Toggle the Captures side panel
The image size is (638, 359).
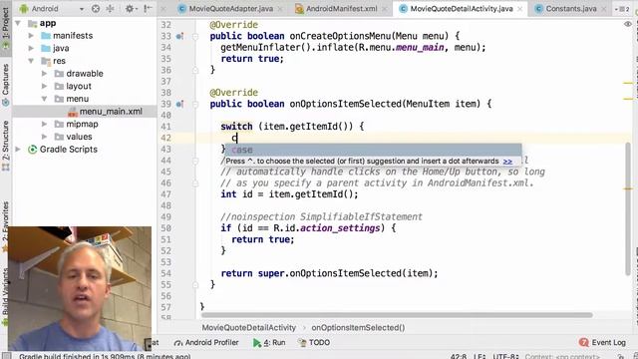click(x=6, y=85)
